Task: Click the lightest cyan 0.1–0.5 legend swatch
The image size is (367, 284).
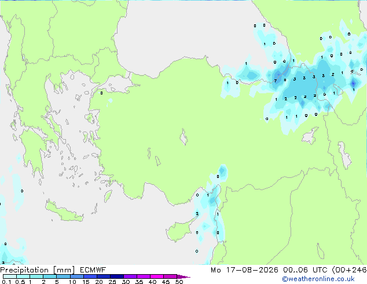Action: [x=10, y=276]
